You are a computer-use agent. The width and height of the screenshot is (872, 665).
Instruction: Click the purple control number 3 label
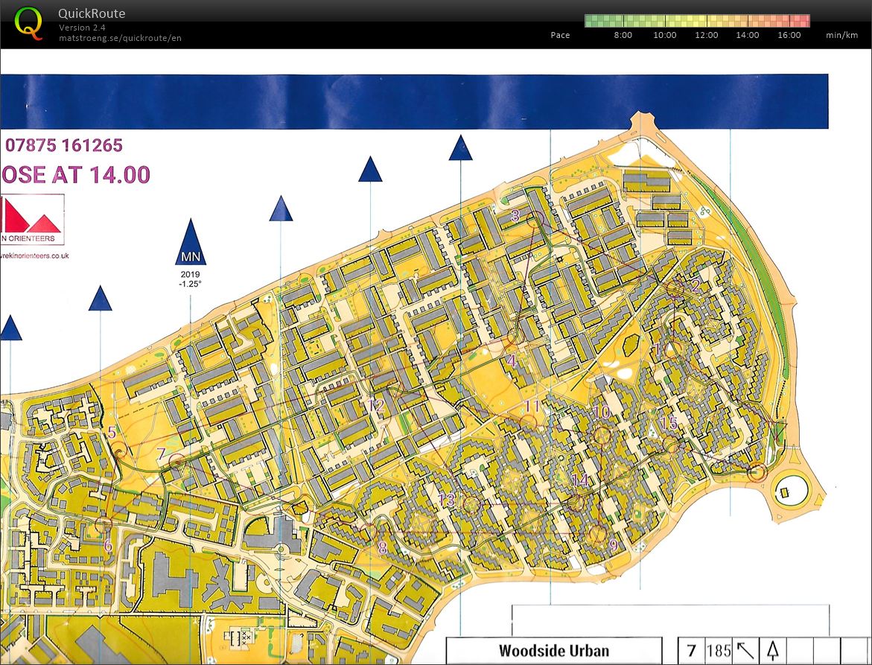coord(515,215)
